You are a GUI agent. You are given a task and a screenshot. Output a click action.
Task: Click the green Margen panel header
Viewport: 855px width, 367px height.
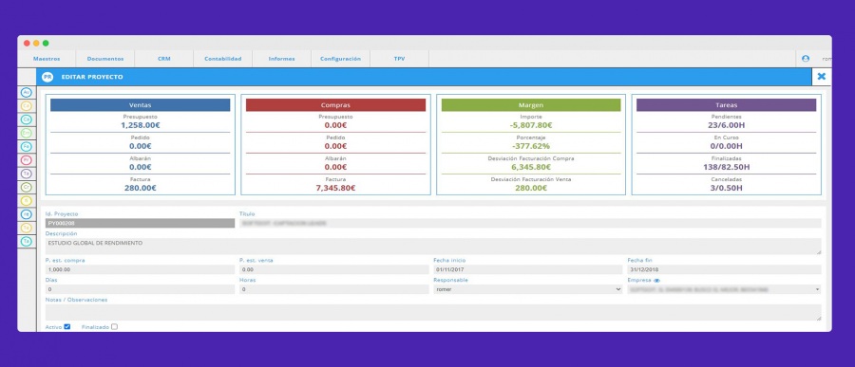531,105
